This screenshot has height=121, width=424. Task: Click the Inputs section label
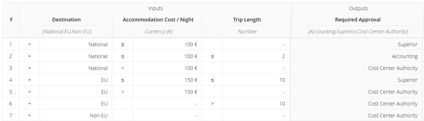coord(156,8)
